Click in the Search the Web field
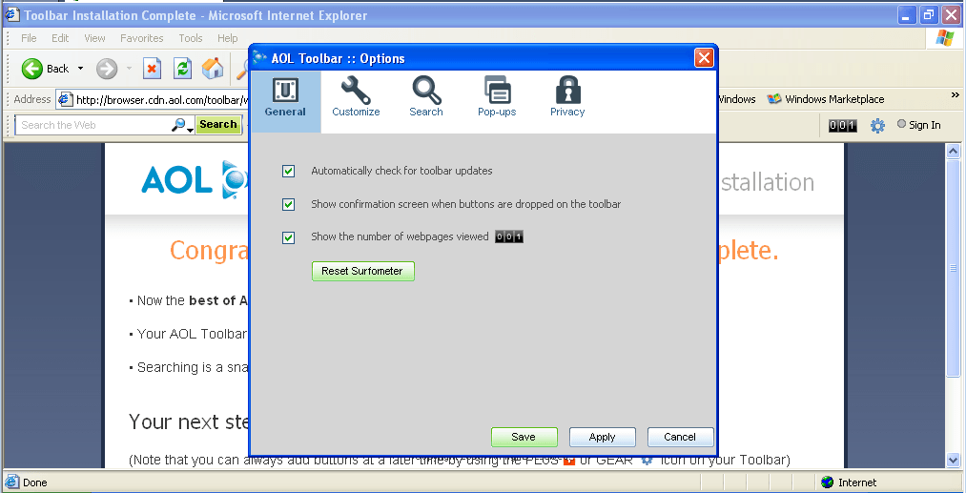 coord(93,125)
